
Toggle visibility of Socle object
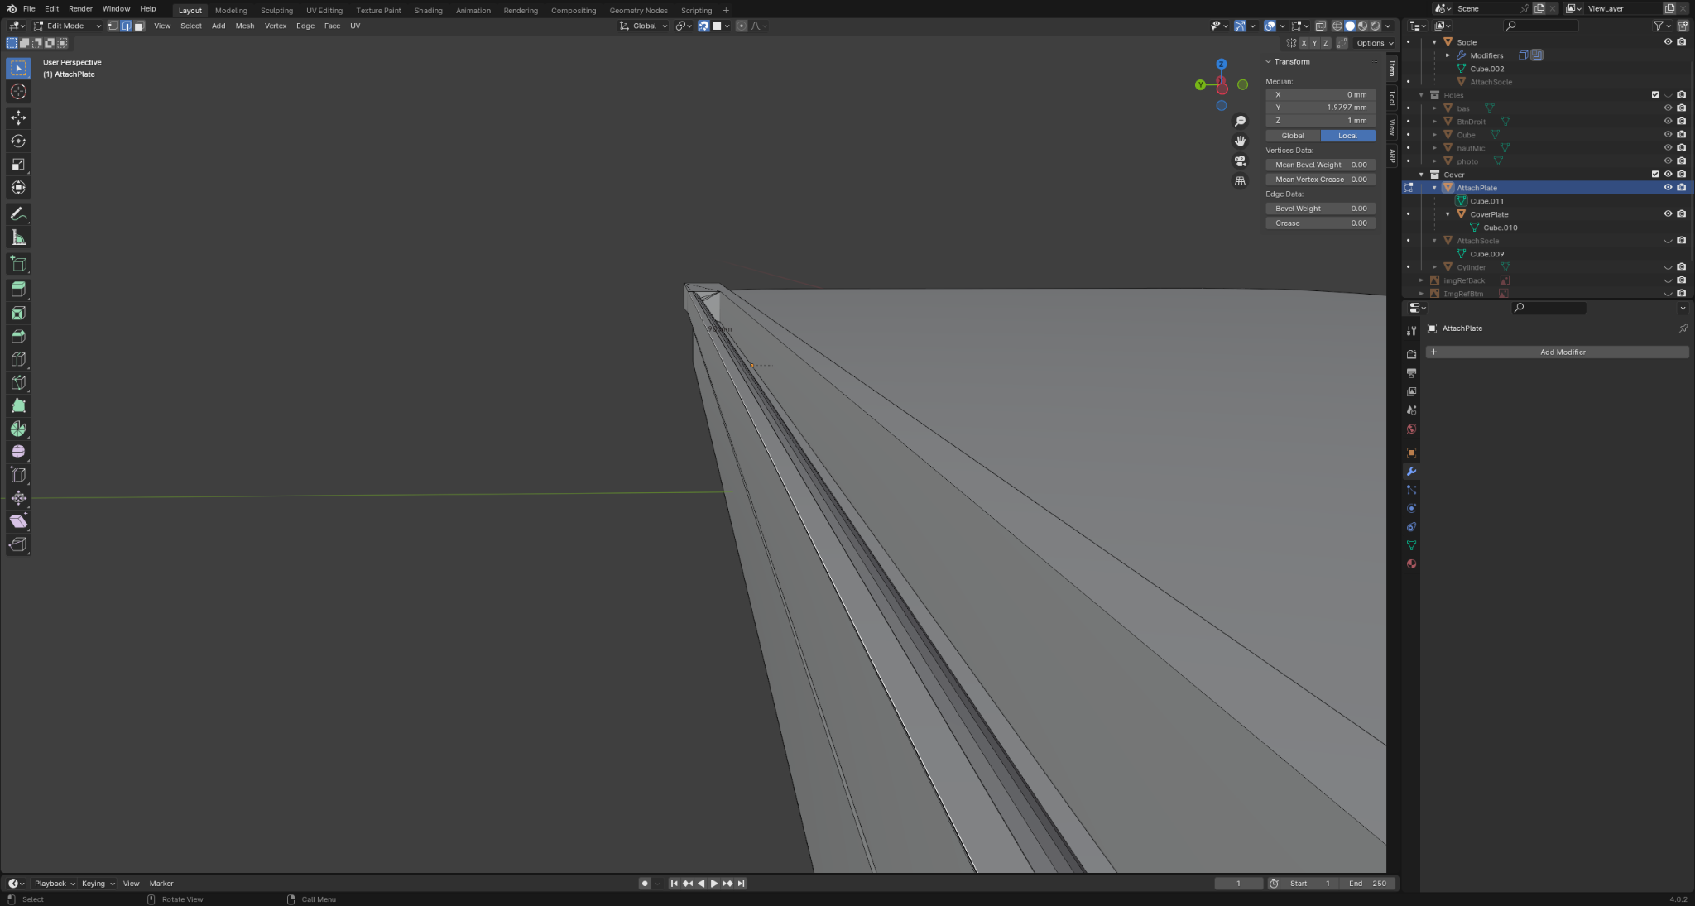1668,42
